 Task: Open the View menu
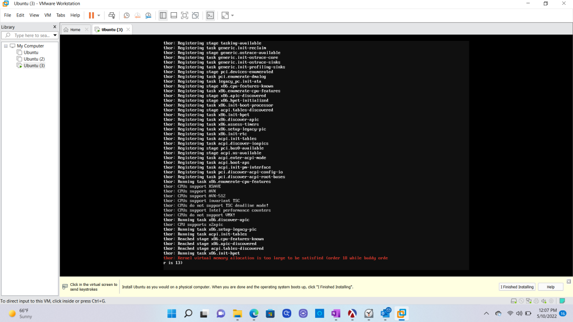(x=34, y=15)
